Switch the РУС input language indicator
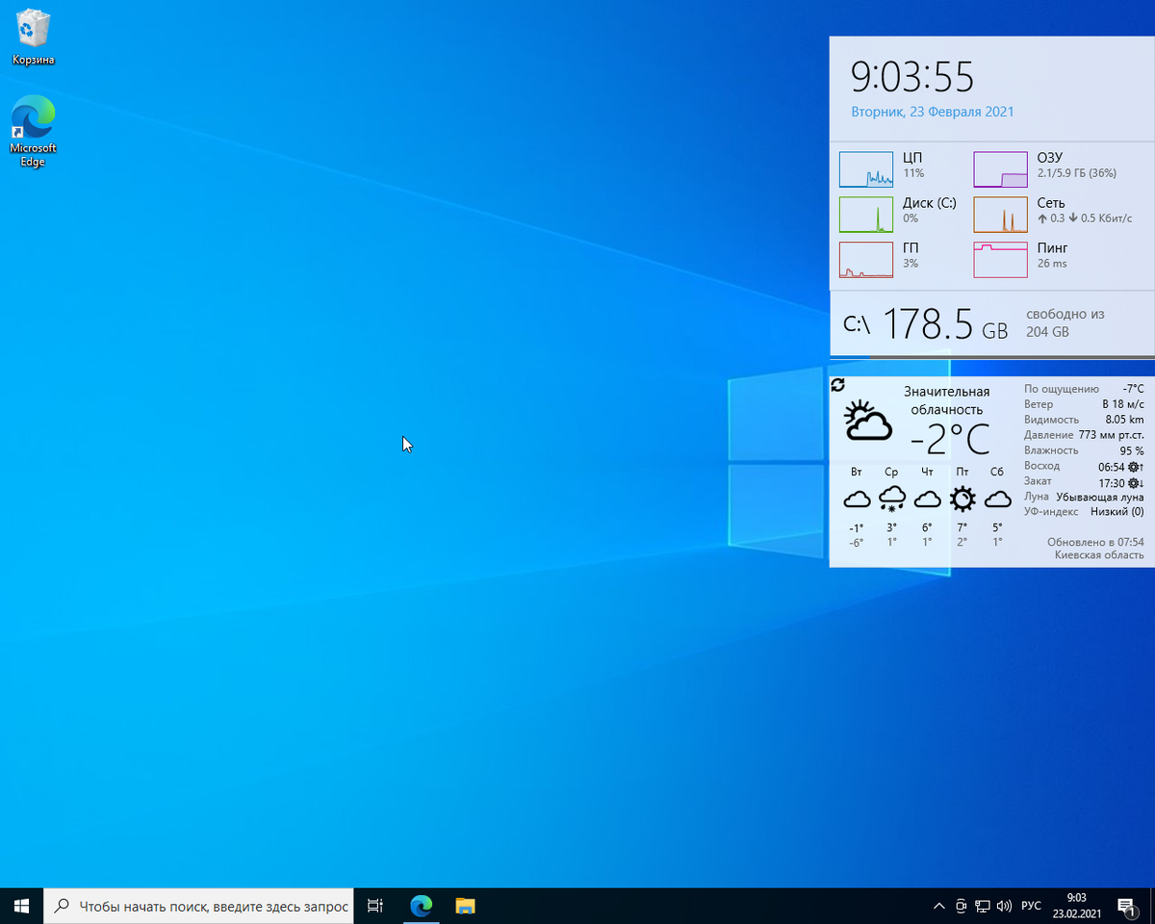 click(1031, 906)
